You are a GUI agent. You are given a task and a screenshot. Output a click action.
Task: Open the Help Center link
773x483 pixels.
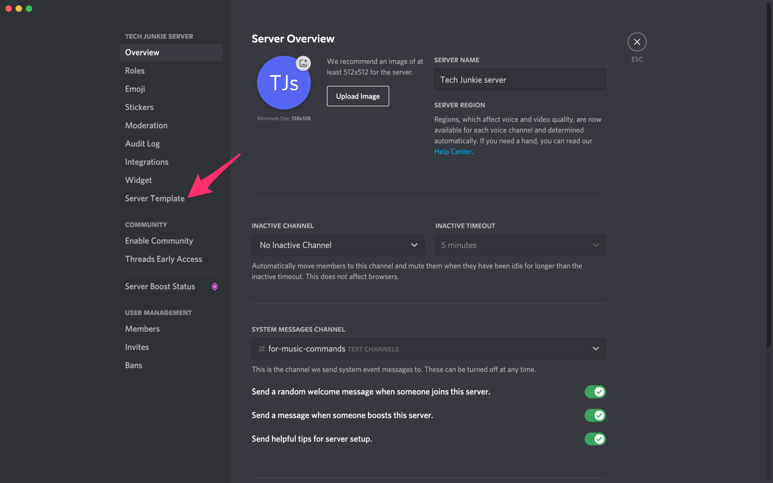click(x=453, y=151)
